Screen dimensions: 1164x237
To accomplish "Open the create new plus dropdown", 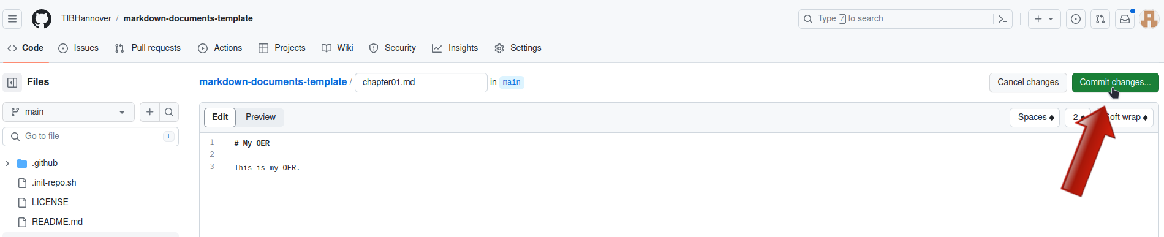I will point(1043,19).
